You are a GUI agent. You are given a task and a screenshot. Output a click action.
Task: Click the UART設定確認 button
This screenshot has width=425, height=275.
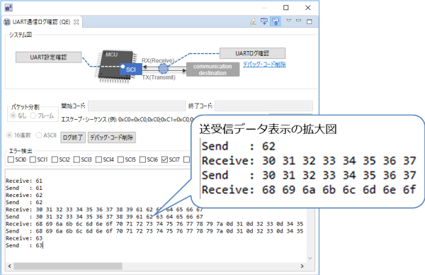click(48, 57)
